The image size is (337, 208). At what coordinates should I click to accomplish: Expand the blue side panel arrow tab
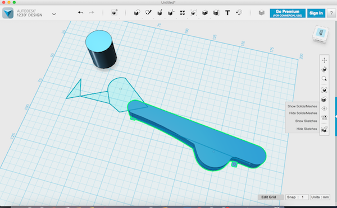pyautogui.click(x=336, y=116)
